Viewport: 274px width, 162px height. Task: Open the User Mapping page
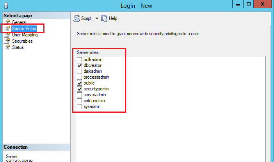25,35
